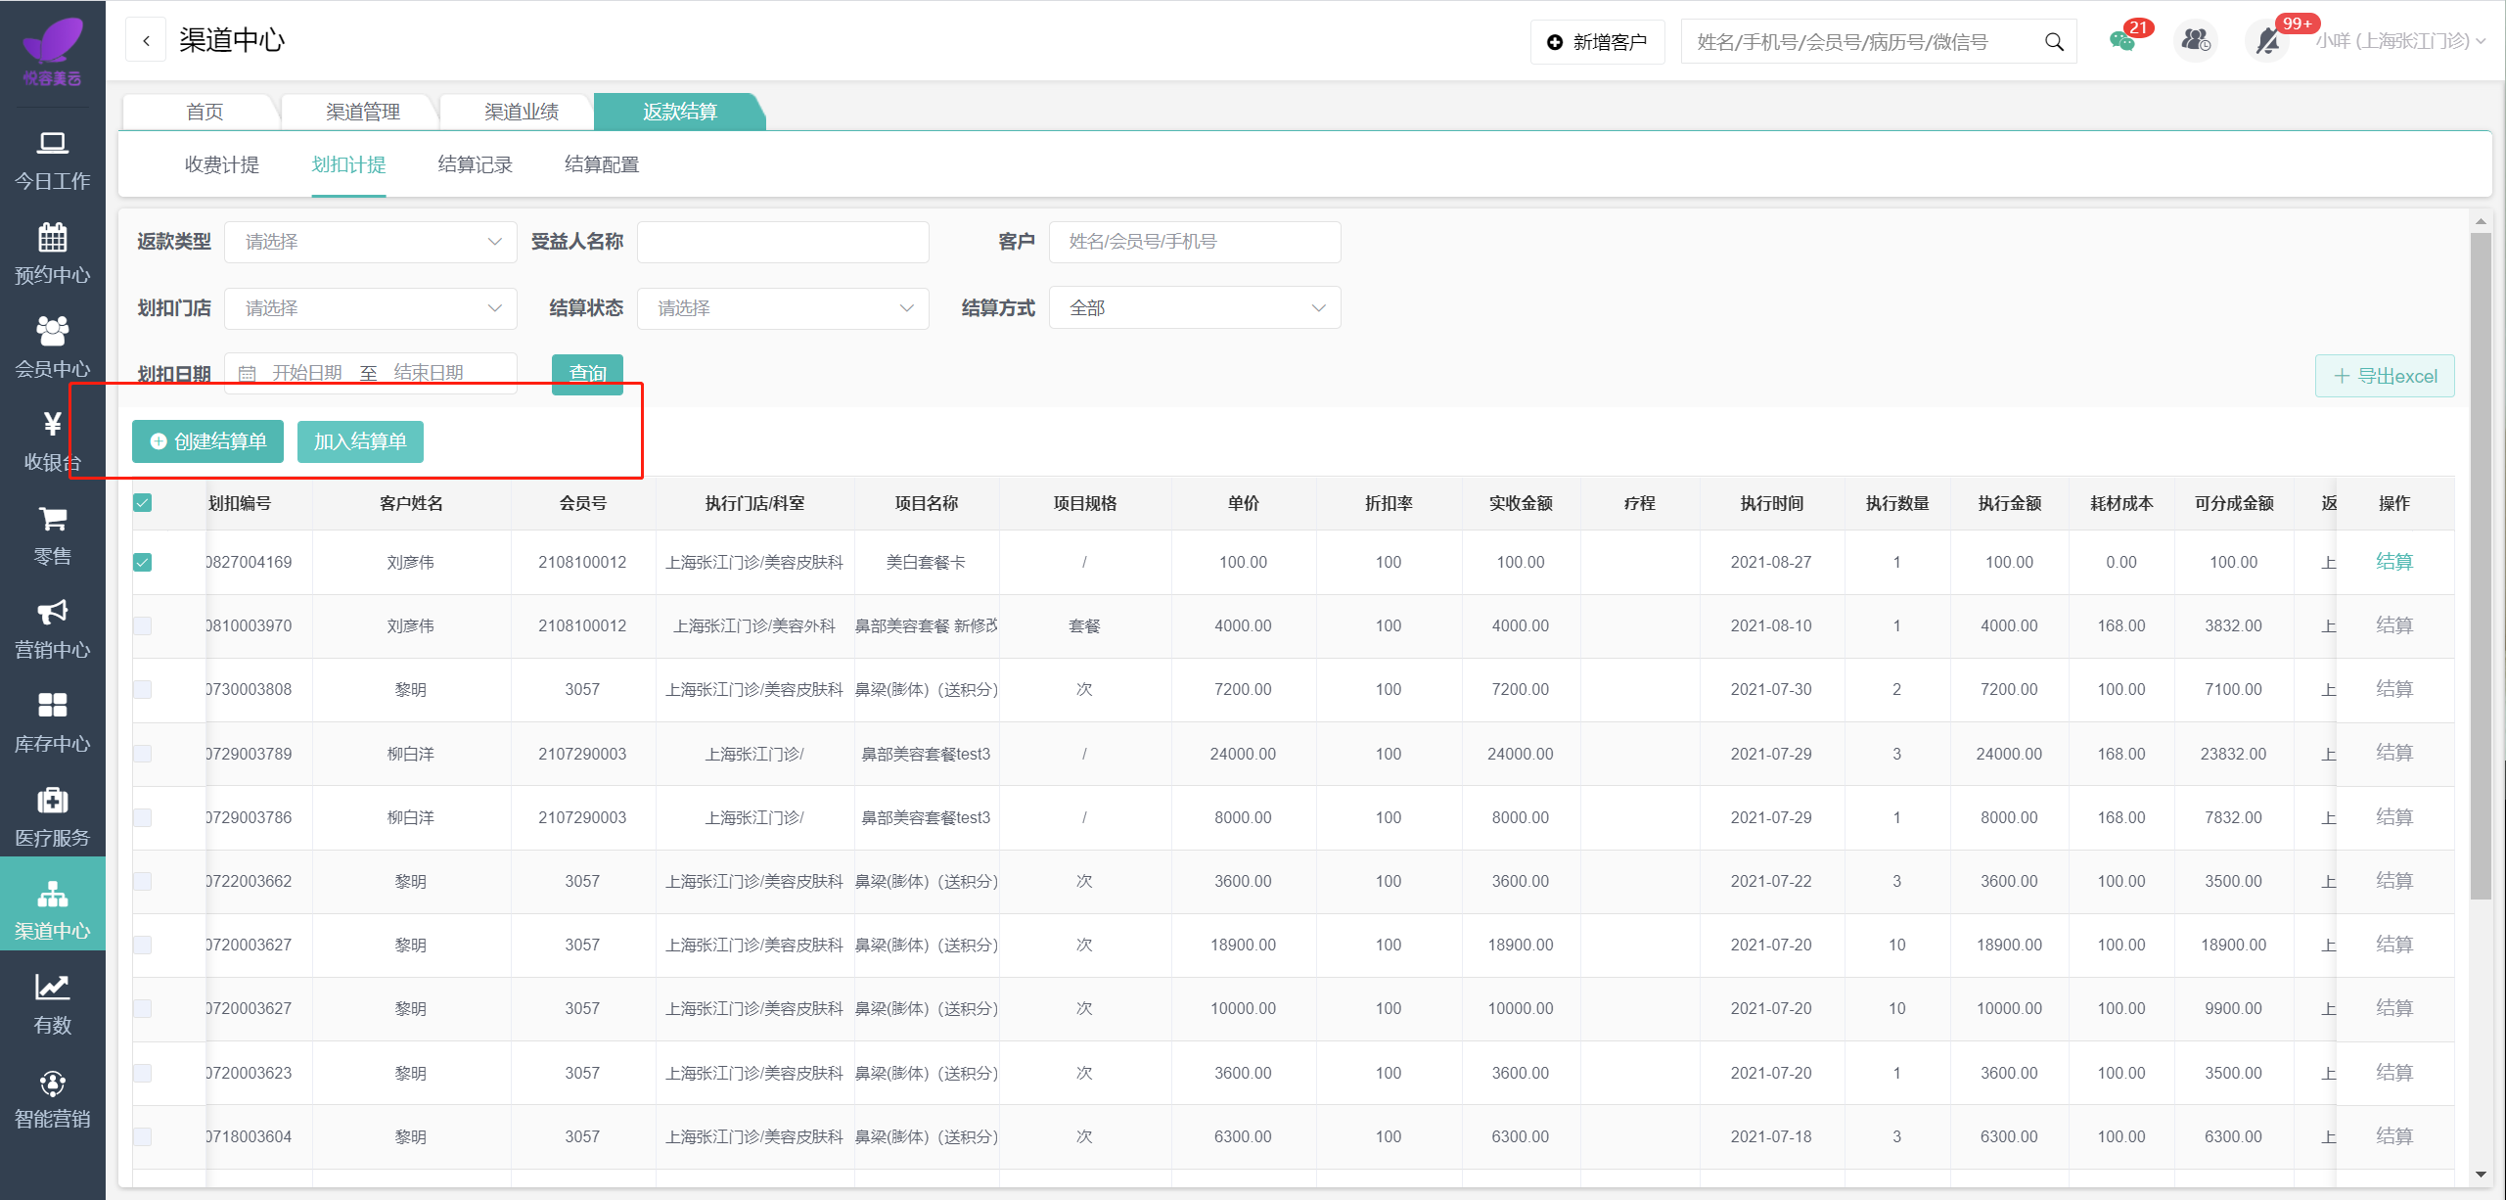Viewport: 2506px width, 1200px height.
Task: Click 创建结算单 button
Action: coord(207,441)
